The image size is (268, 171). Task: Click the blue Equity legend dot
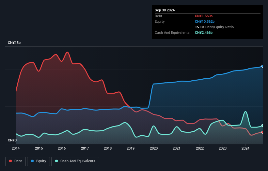pos(32,161)
